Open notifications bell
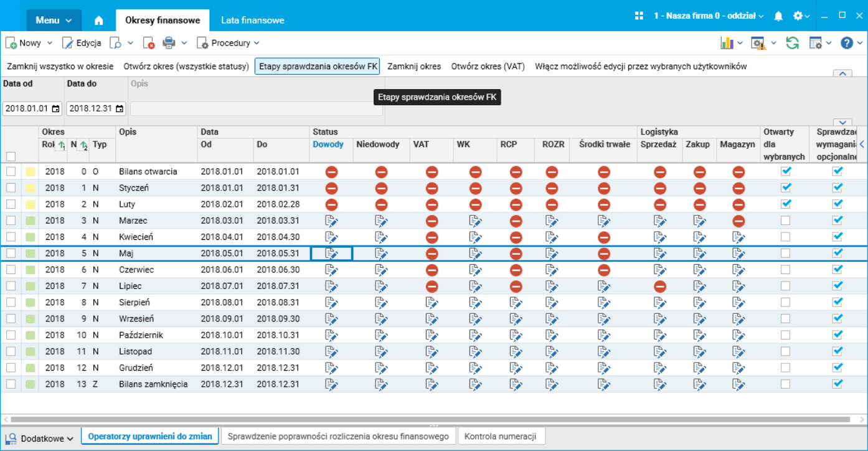 [x=778, y=16]
